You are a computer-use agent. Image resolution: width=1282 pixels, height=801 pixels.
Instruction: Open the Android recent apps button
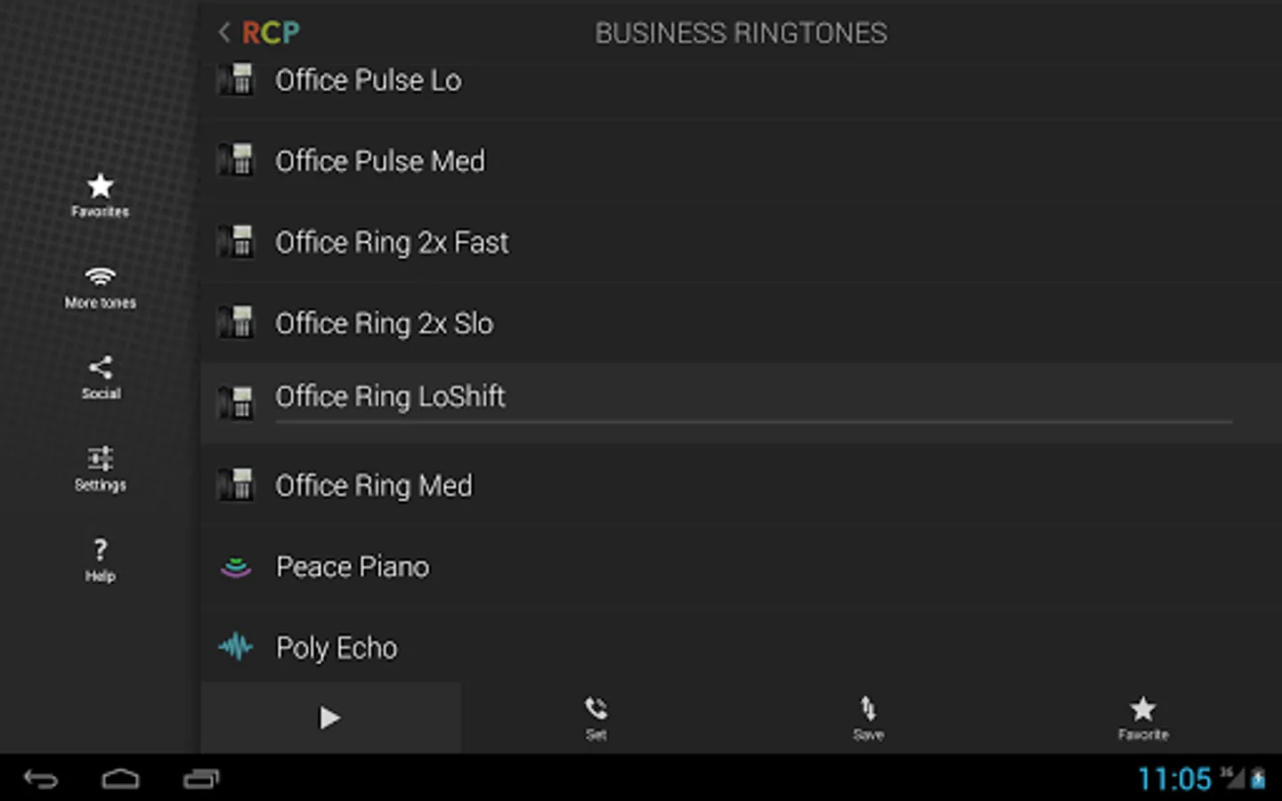point(201,780)
